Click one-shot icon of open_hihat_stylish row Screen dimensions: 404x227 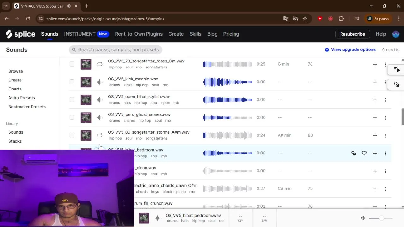pos(100,100)
